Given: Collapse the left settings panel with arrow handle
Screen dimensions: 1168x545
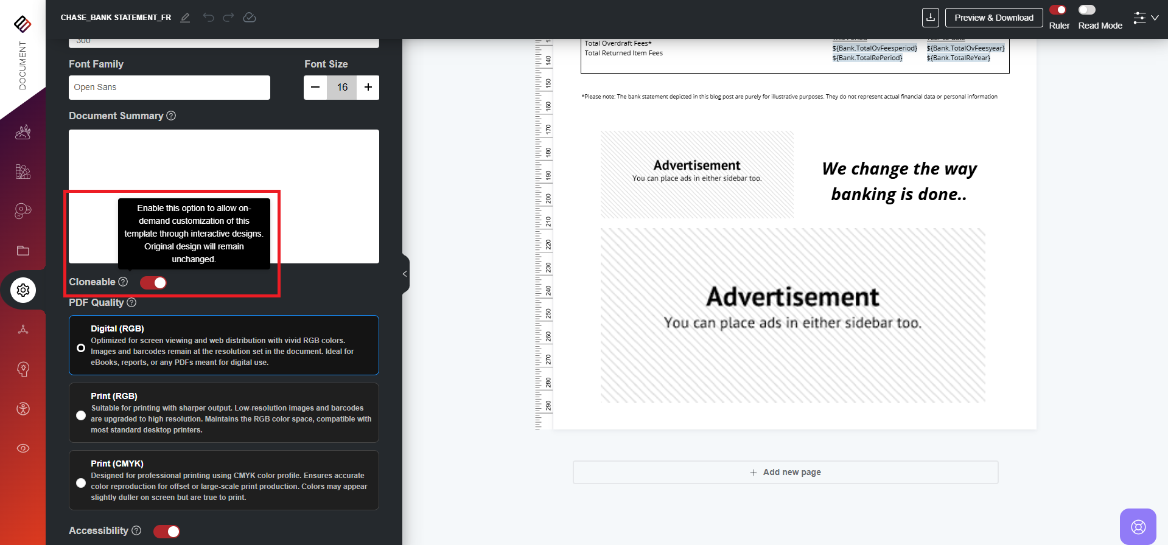Looking at the screenshot, I should (405, 274).
